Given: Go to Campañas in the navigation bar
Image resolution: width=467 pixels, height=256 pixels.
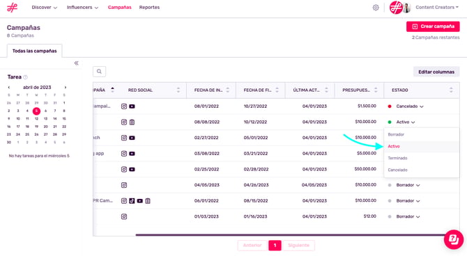Looking at the screenshot, I should click(119, 8).
